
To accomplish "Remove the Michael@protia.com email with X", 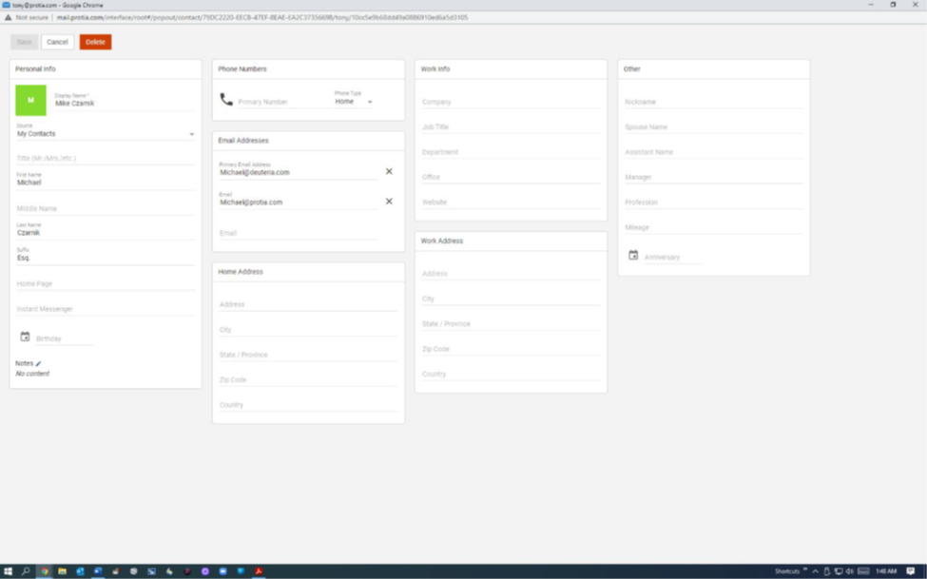I will pyautogui.click(x=389, y=202).
